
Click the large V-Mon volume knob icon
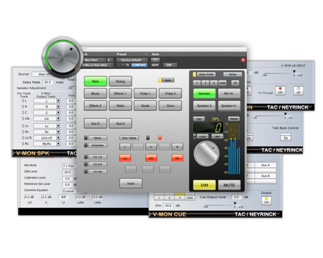pos(63,57)
